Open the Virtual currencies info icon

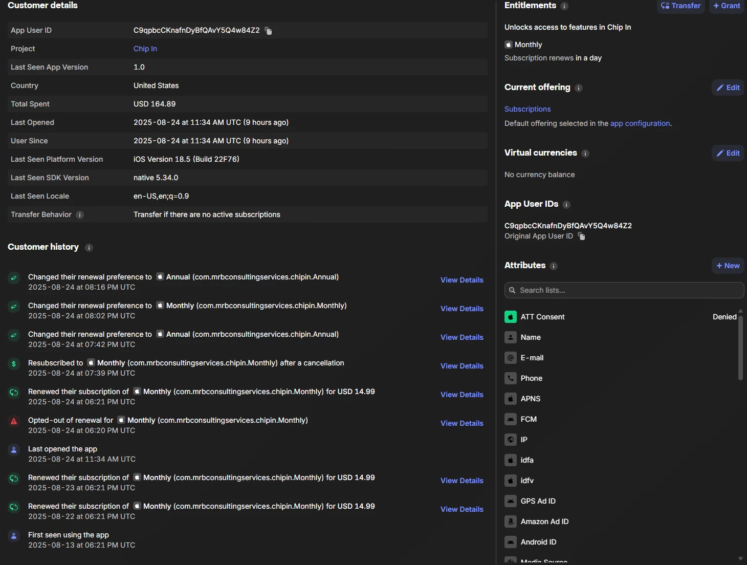coord(585,154)
